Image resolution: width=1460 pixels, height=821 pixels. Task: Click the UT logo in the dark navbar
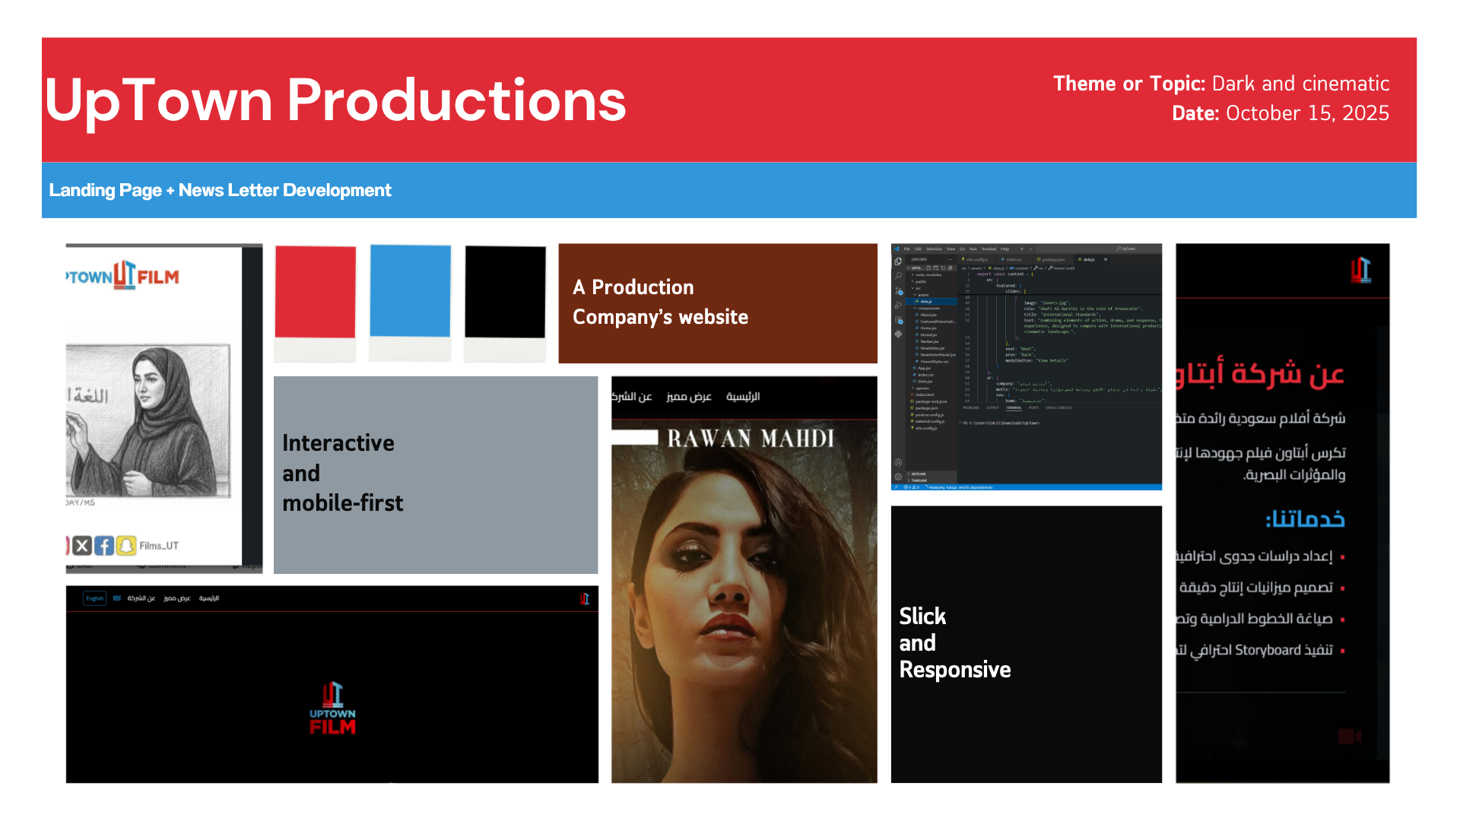point(585,599)
